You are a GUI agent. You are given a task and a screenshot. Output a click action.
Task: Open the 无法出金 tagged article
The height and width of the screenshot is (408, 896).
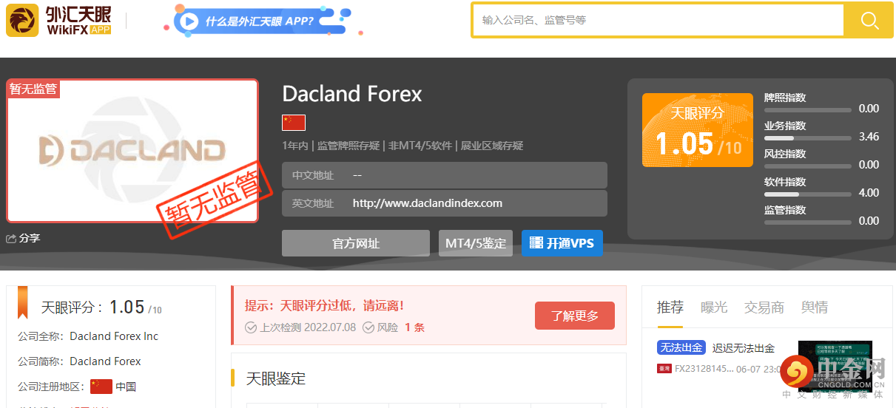pyautogui.click(x=681, y=348)
